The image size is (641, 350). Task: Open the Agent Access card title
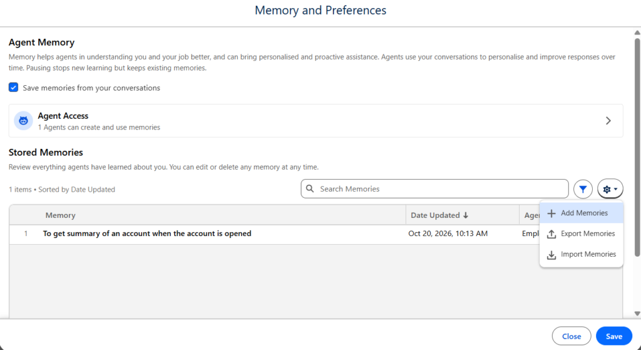point(63,116)
